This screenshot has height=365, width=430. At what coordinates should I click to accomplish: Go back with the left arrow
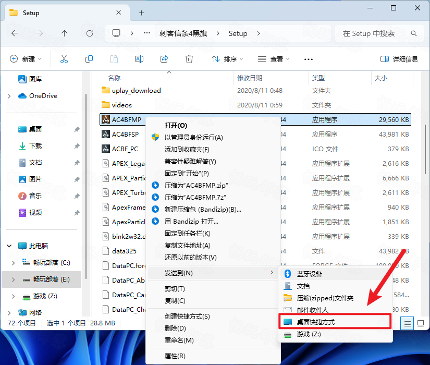click(15, 33)
